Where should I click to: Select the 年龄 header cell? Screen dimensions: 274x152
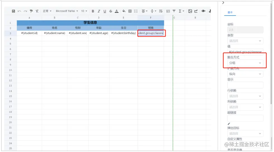pyautogui.click(x=99, y=28)
